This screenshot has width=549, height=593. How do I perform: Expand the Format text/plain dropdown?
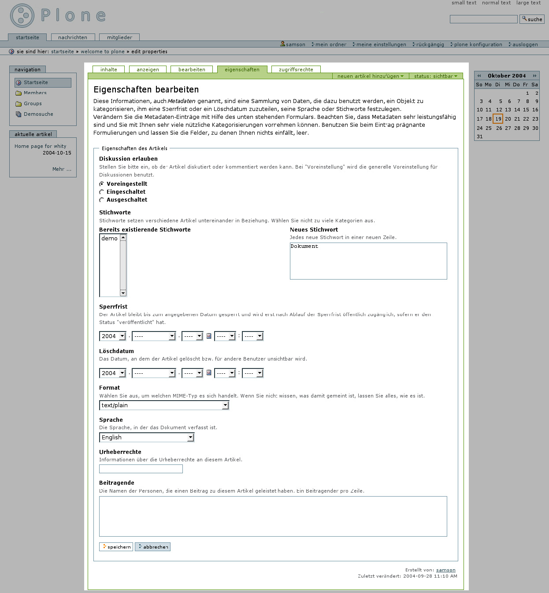pyautogui.click(x=164, y=405)
